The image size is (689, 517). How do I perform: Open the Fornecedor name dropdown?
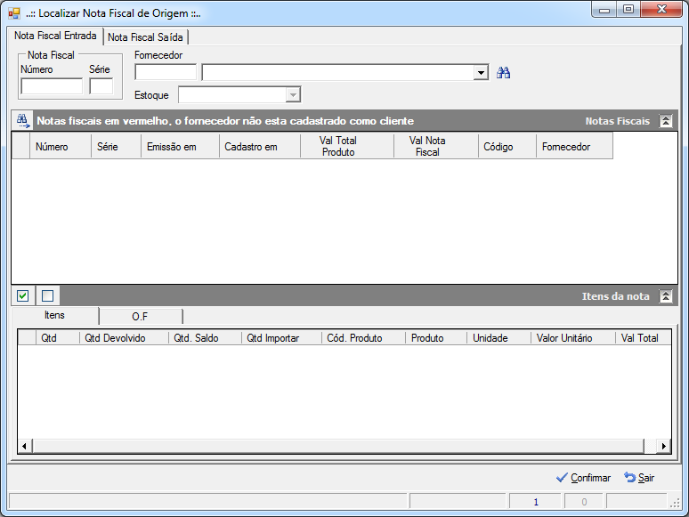click(x=481, y=72)
